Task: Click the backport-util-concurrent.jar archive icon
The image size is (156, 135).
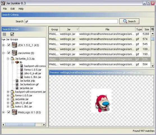Action: (x=13, y=92)
